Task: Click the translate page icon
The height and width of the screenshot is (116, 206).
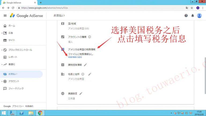Action: click(187, 8)
